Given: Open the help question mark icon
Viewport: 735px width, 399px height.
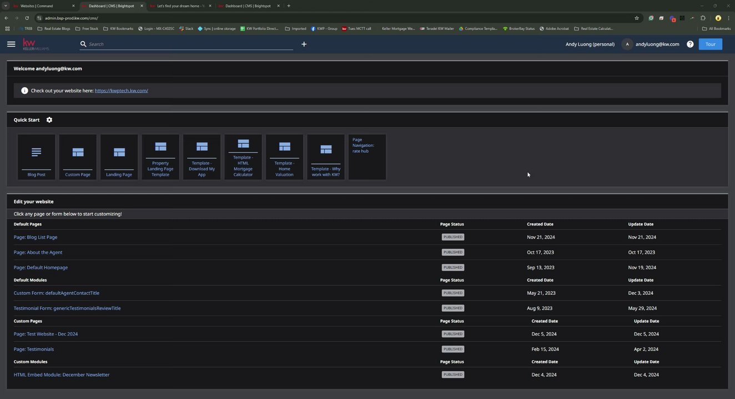Looking at the screenshot, I should [x=690, y=44].
